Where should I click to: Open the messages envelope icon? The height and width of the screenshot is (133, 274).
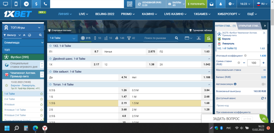pos(212,4)
